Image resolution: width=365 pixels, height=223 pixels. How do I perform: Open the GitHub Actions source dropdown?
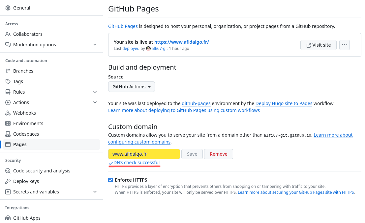pos(132,87)
